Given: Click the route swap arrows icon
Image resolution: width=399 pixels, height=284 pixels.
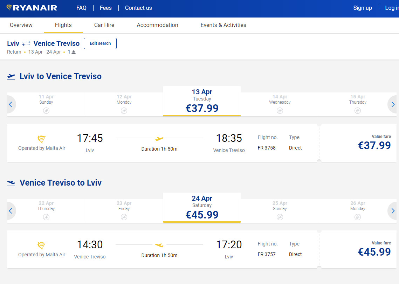Looking at the screenshot, I should [26, 43].
